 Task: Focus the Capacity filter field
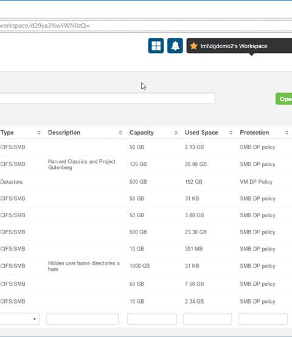pos(152,319)
